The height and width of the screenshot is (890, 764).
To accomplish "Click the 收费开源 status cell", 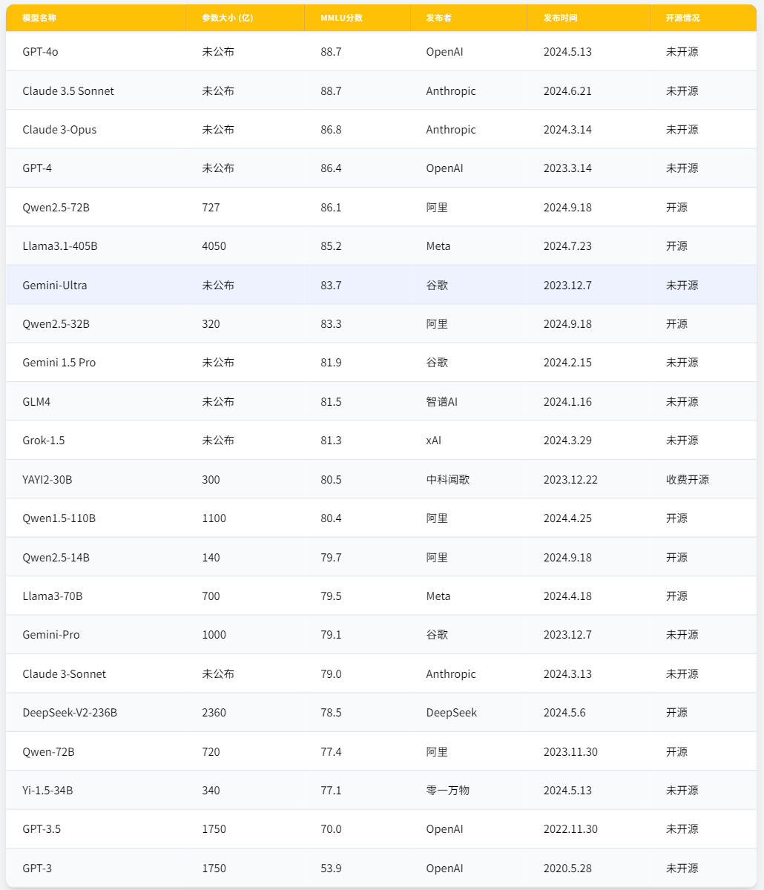I will click(688, 480).
